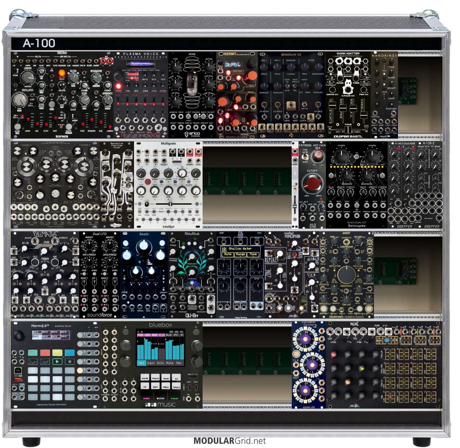Click the 'A-100' case label
The image size is (460, 448).
39,43
